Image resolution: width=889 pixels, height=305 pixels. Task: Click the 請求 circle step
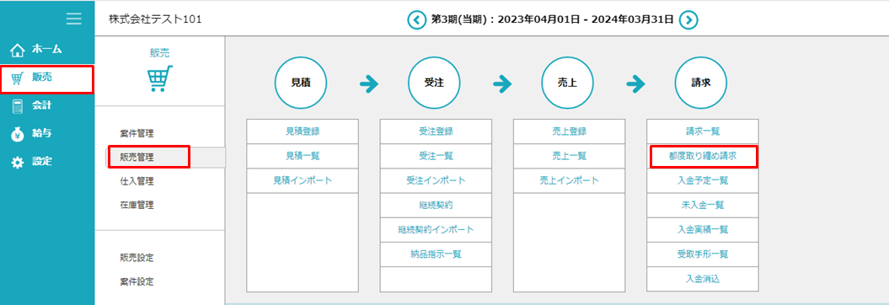click(701, 83)
